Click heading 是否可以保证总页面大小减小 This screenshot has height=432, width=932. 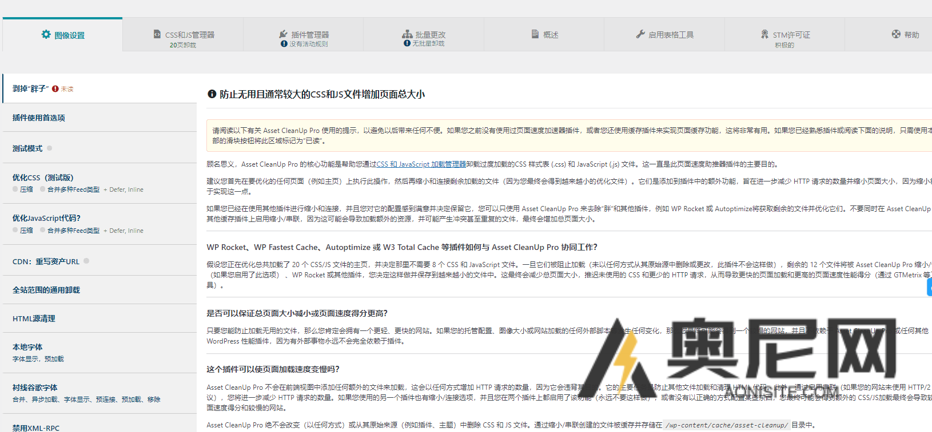click(297, 313)
